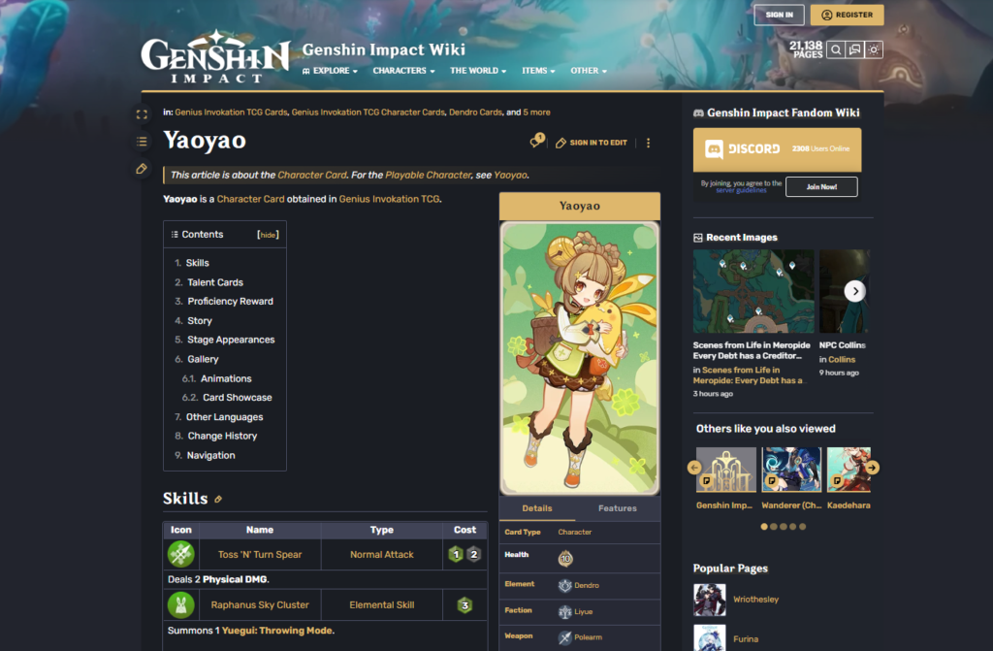Image resolution: width=993 pixels, height=651 pixels.
Task: Jump to Talent Cards in Contents
Action: [214, 282]
